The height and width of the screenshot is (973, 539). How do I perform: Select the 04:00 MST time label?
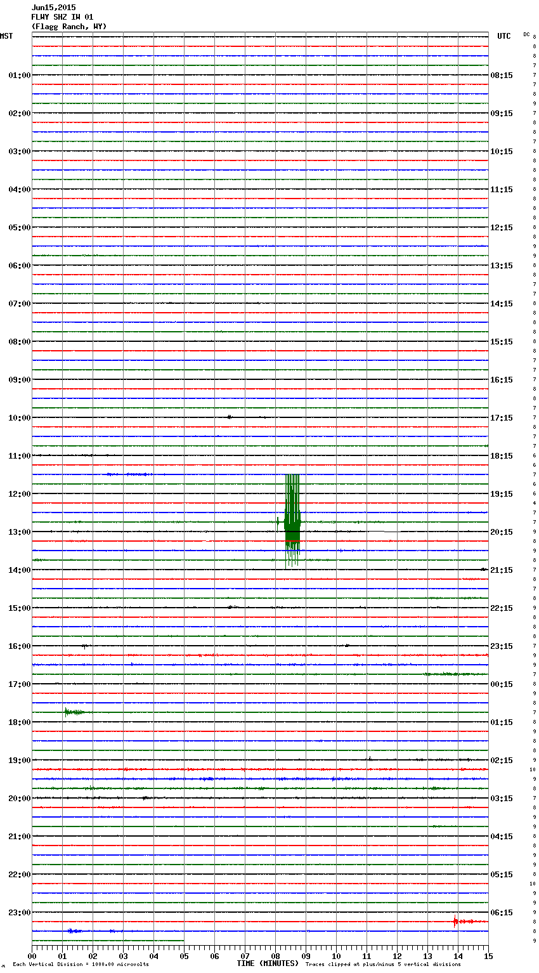(x=19, y=190)
